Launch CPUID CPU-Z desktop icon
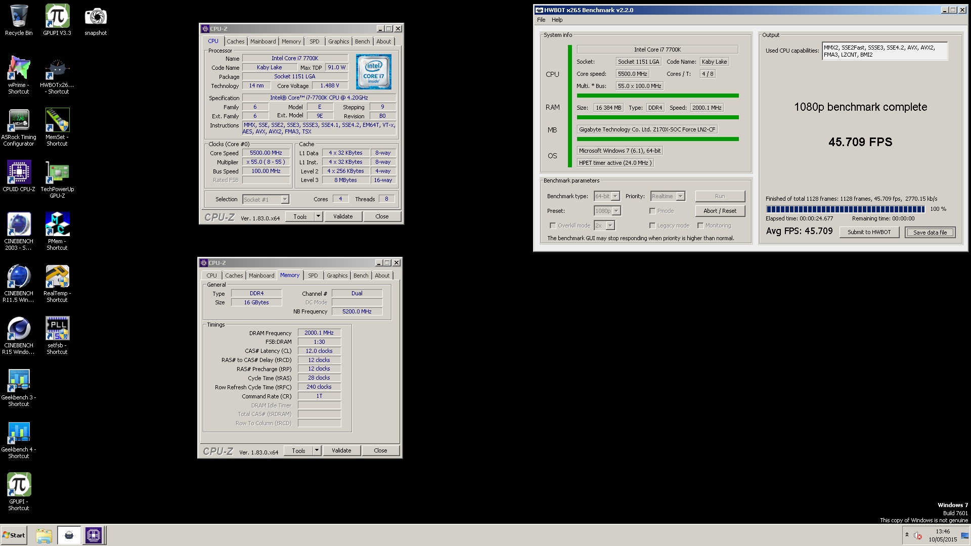This screenshot has height=546, width=971. tap(19, 175)
